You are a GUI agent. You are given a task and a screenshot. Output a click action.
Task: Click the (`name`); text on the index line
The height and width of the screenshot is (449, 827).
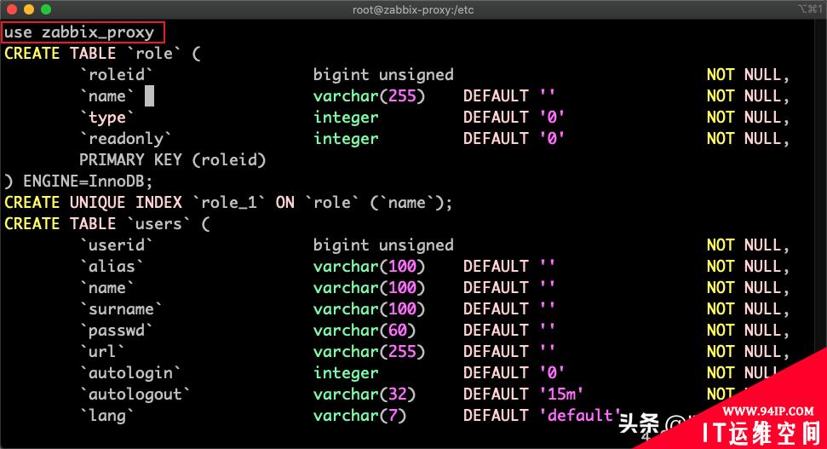pos(411,202)
